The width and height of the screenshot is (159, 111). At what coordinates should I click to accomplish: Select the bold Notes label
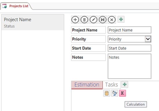(88, 57)
